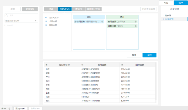Screen dimensions: 188x110
Task: Open the 使用部分字段 tab
Action: 93,9
